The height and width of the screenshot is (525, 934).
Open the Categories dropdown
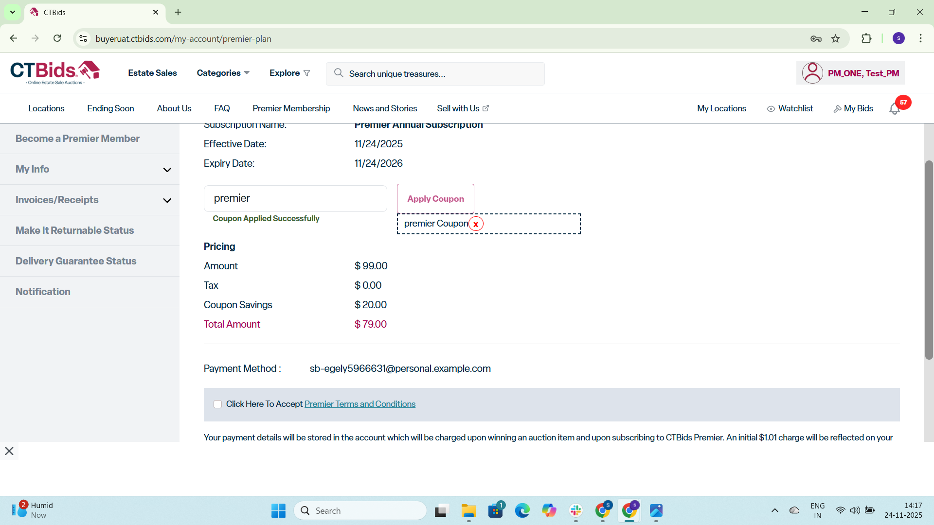click(x=223, y=73)
